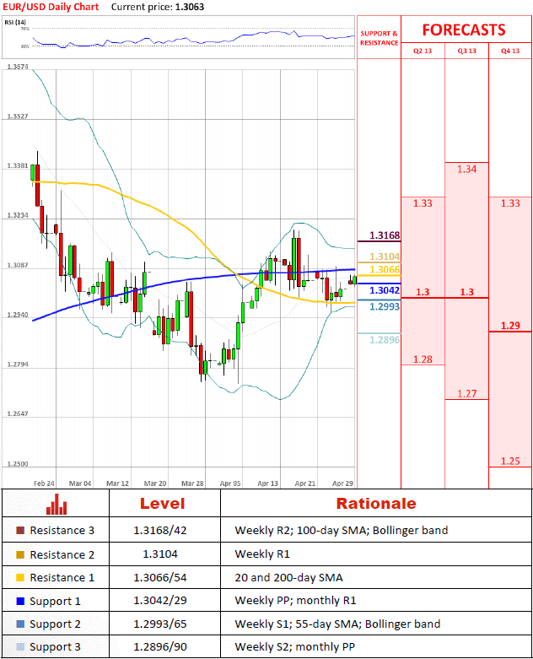Screen dimensions: 533x659
Task: Click the Q3 13 forecast high 1.34
Action: click(x=466, y=170)
